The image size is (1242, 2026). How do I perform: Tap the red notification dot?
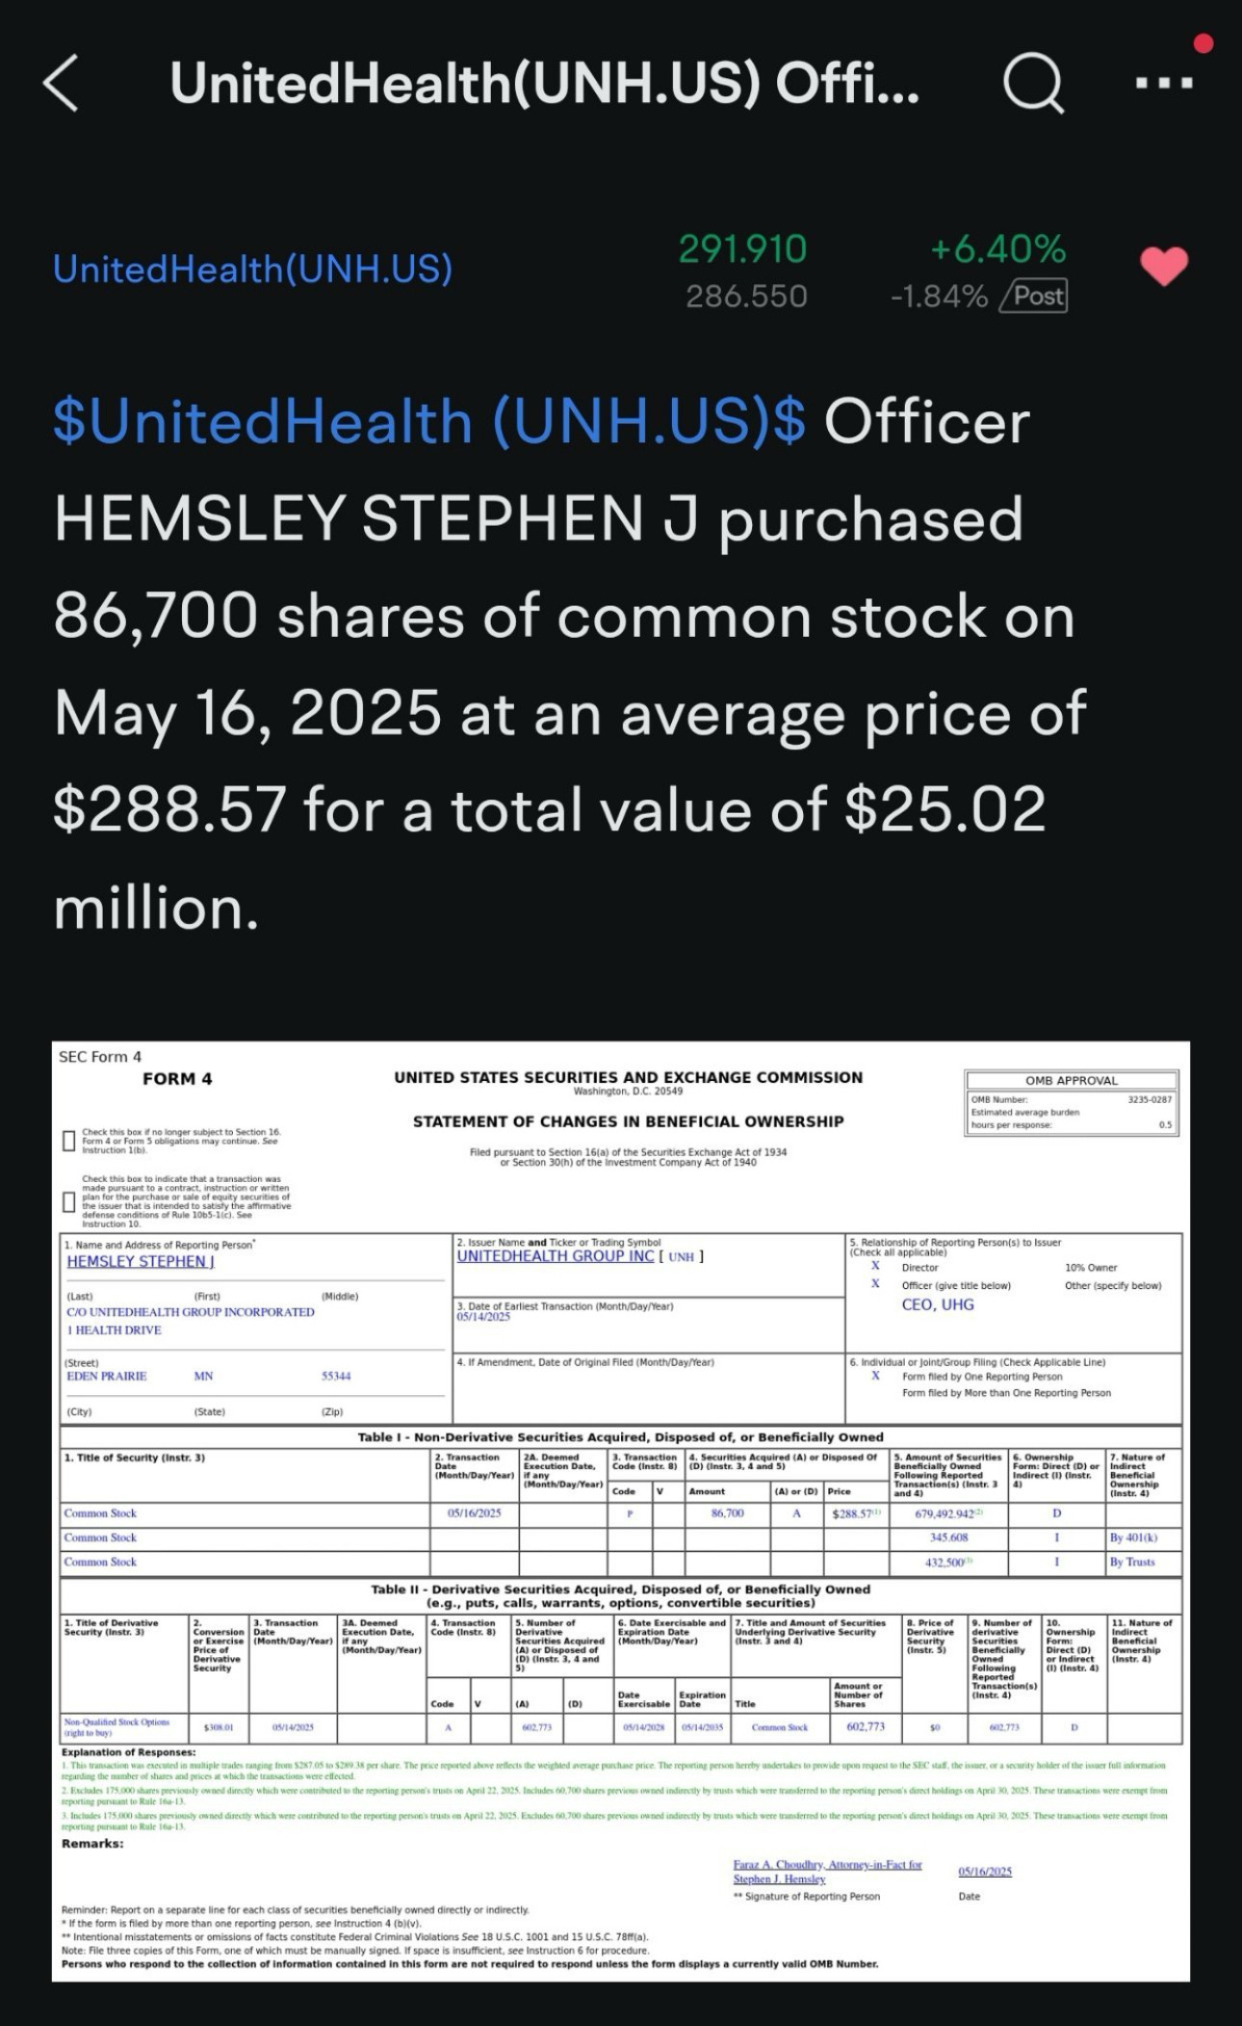click(1203, 43)
